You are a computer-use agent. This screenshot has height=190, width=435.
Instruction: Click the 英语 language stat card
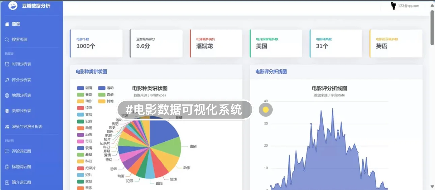[x=396, y=43]
